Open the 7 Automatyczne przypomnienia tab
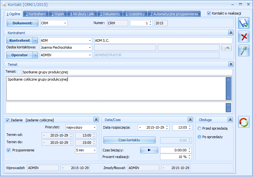The height and width of the screenshot is (177, 253). click(x=174, y=14)
